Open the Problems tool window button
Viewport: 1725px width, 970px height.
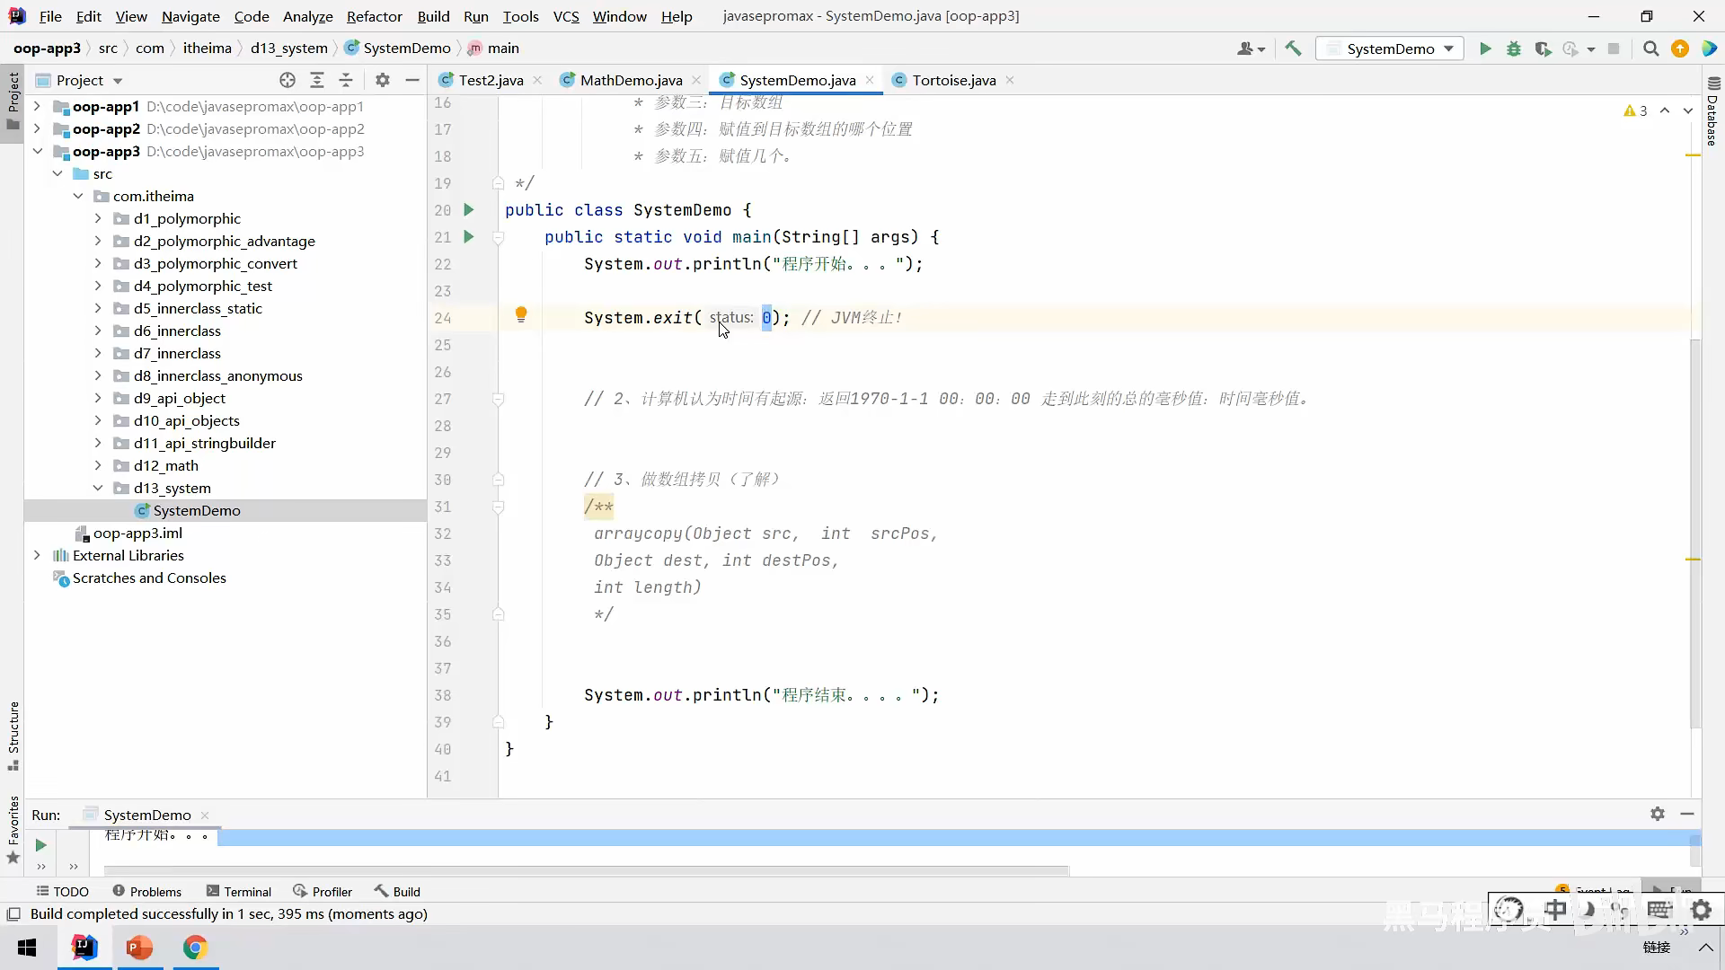(x=146, y=891)
